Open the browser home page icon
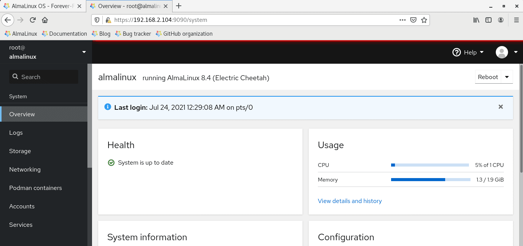Screen dimensions: 523x246 point(45,20)
